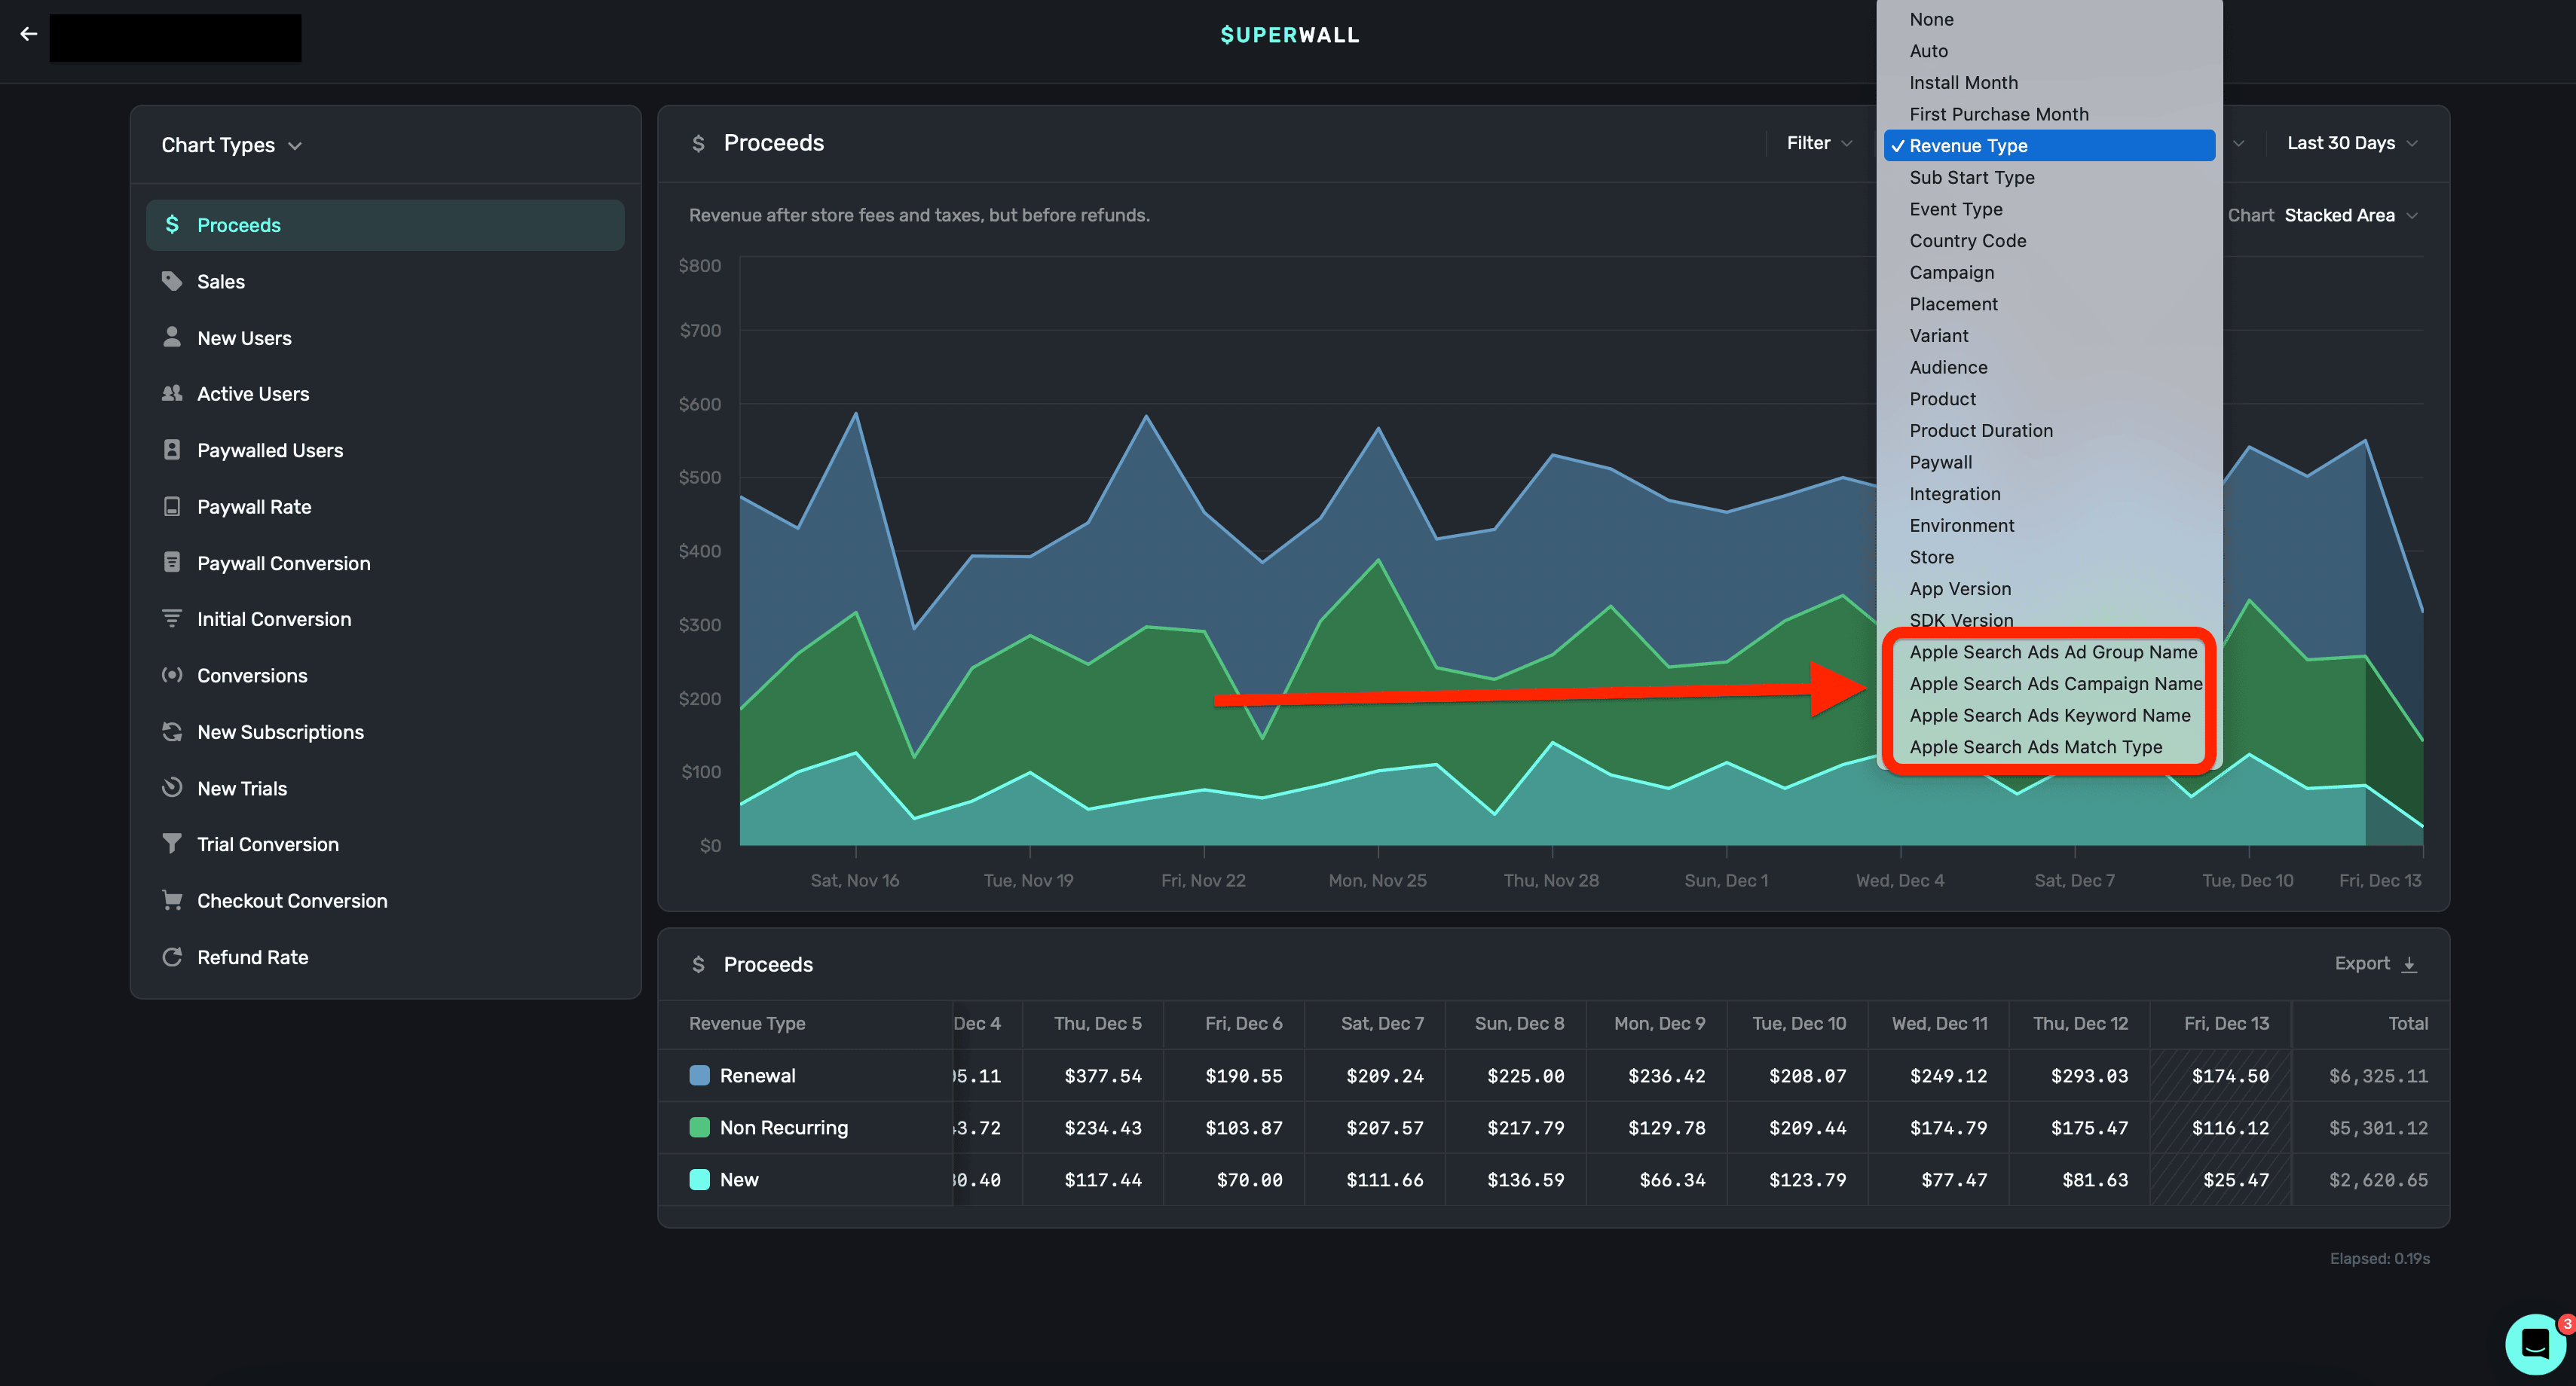Pick Product Duration from the list
This screenshot has height=1386, width=2576.
1980,431
